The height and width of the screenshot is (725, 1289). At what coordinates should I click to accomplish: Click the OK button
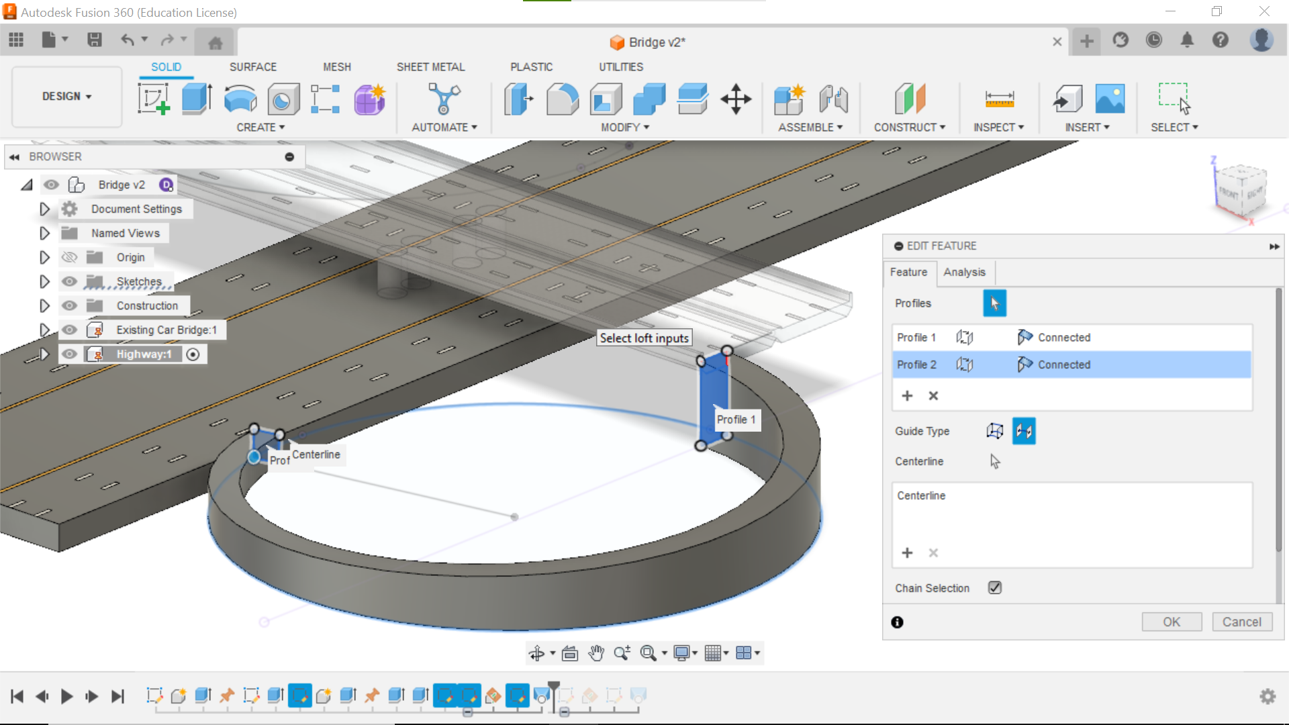[x=1171, y=622]
